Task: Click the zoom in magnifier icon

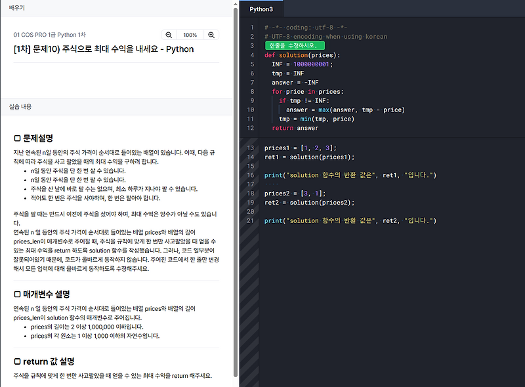Action: (x=211, y=35)
